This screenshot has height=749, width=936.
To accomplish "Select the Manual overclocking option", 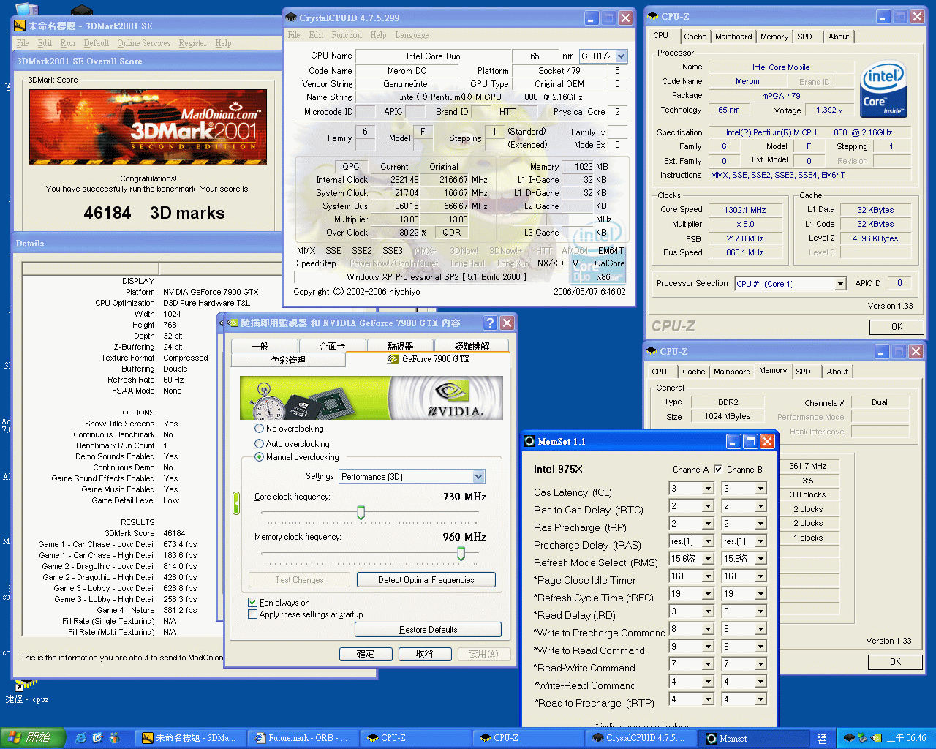I will tap(297, 457).
